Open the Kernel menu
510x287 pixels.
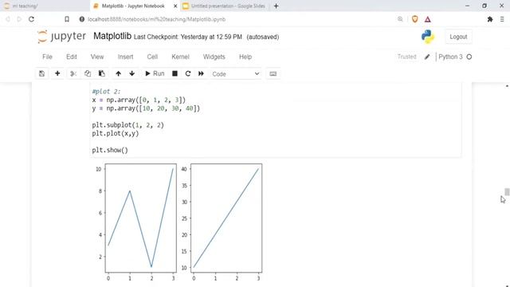pyautogui.click(x=181, y=57)
